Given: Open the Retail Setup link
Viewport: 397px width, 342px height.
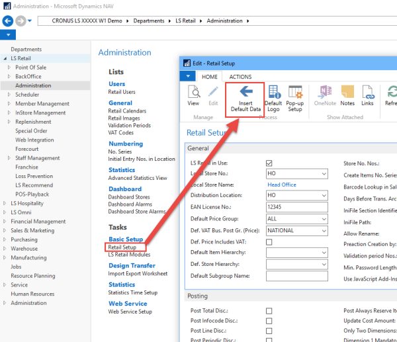Looking at the screenshot, I should [123, 247].
